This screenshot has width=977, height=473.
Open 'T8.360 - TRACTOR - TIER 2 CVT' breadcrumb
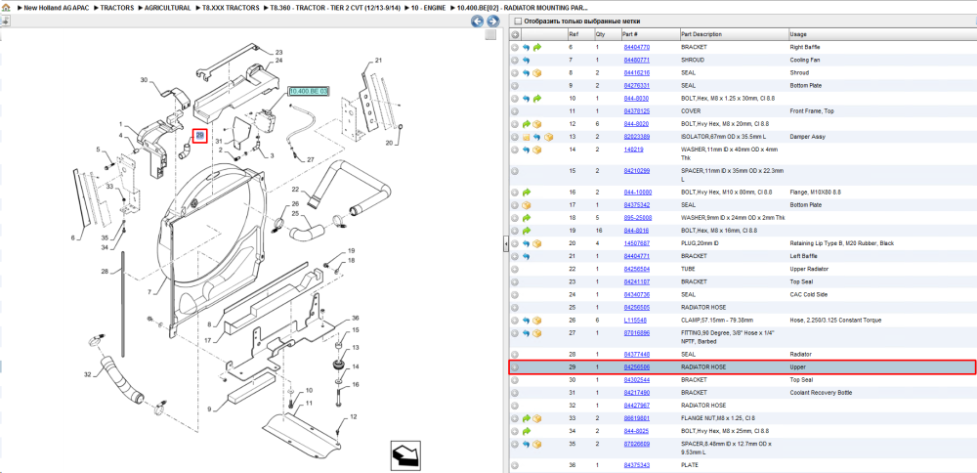(333, 9)
